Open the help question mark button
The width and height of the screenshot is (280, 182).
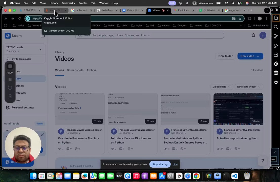point(263,161)
